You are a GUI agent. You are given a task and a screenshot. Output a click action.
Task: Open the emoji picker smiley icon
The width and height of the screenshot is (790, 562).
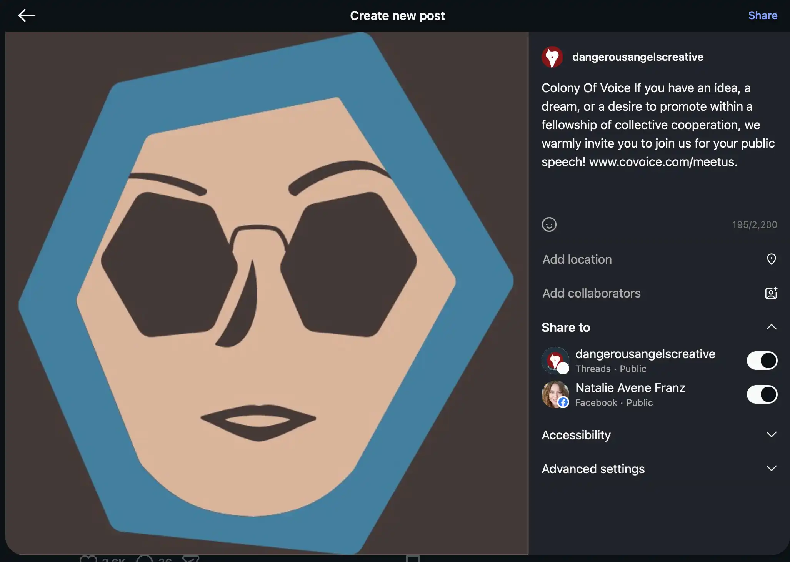click(549, 224)
